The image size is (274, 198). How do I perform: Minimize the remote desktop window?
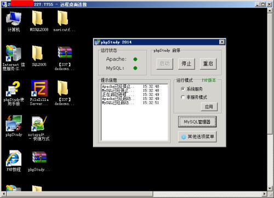click(x=258, y=4)
